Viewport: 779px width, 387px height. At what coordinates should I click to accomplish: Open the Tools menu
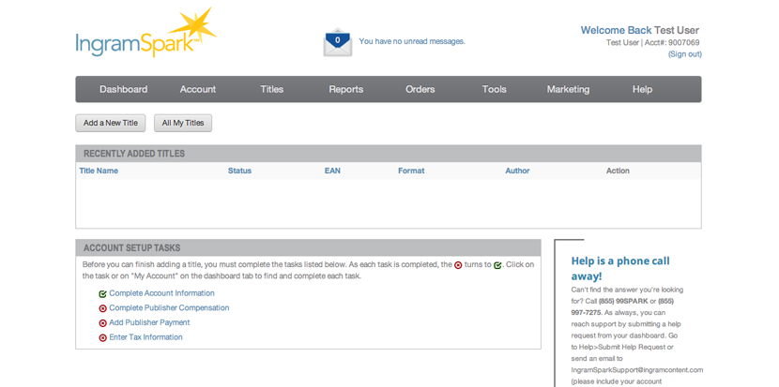tap(494, 89)
